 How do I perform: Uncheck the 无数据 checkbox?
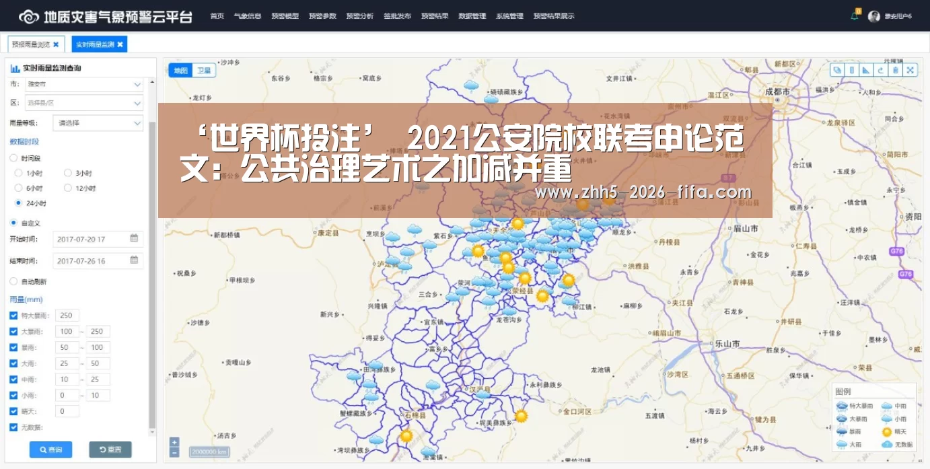(13, 427)
